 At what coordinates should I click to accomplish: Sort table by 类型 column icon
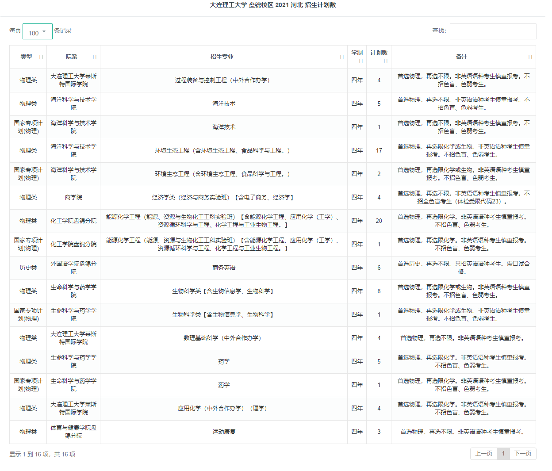pyautogui.click(x=41, y=57)
